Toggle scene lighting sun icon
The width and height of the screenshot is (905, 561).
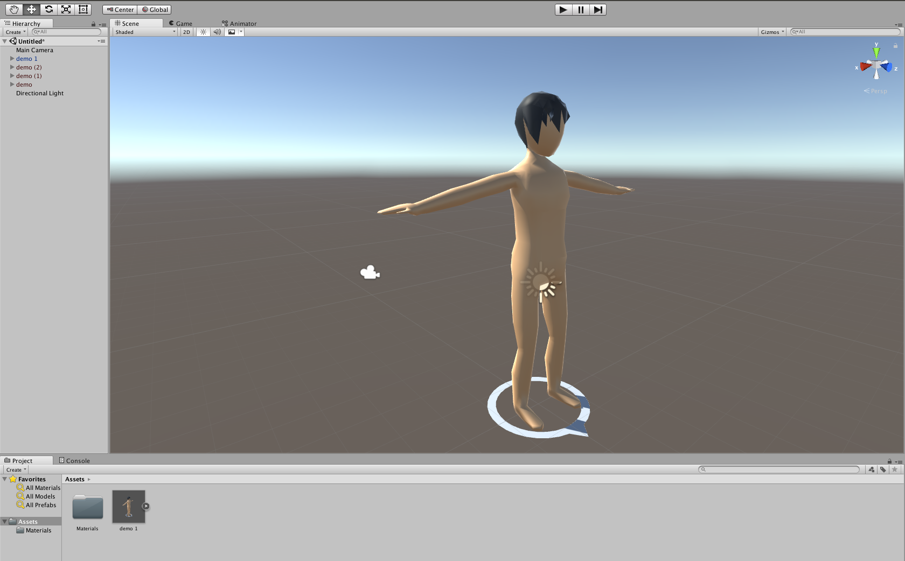(x=203, y=32)
